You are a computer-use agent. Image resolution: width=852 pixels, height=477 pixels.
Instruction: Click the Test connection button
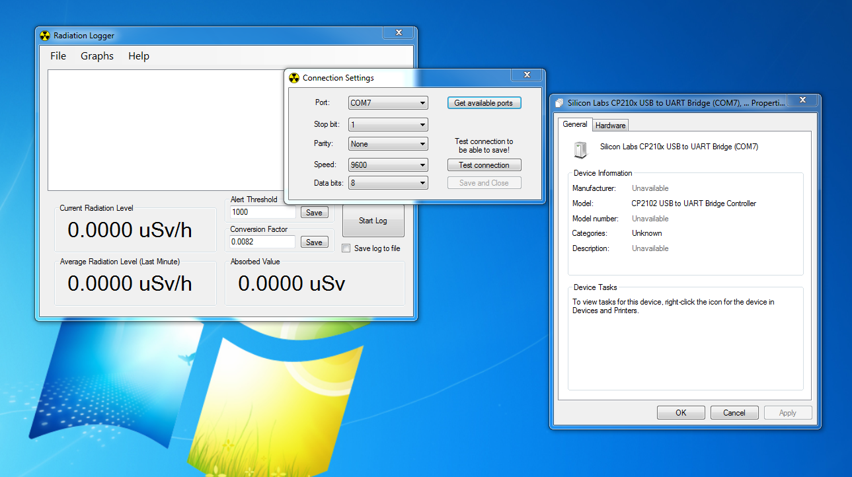pyautogui.click(x=484, y=165)
